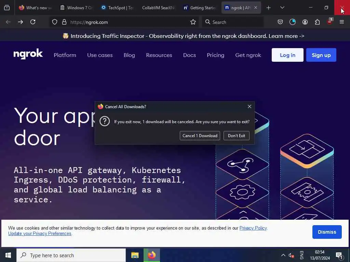This screenshot has width=350, height=262.
Task: Open the uBlock Origin extension icon
Action: pyautogui.click(x=330, y=21)
